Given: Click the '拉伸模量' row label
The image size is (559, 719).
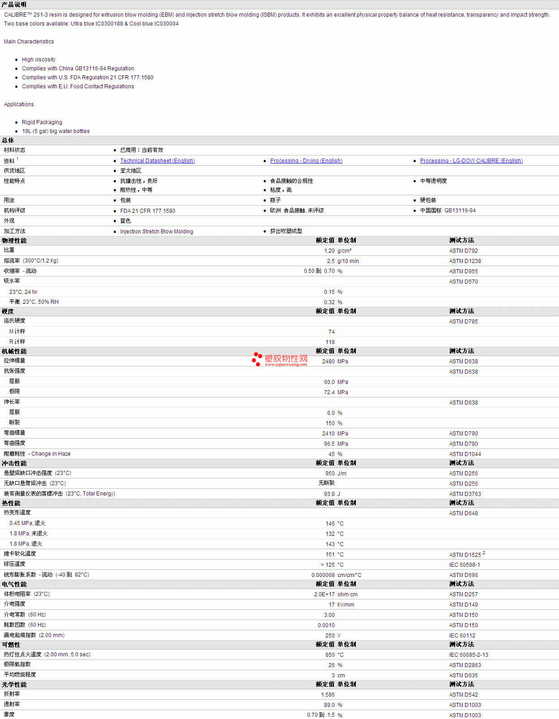Looking at the screenshot, I should (15, 361).
